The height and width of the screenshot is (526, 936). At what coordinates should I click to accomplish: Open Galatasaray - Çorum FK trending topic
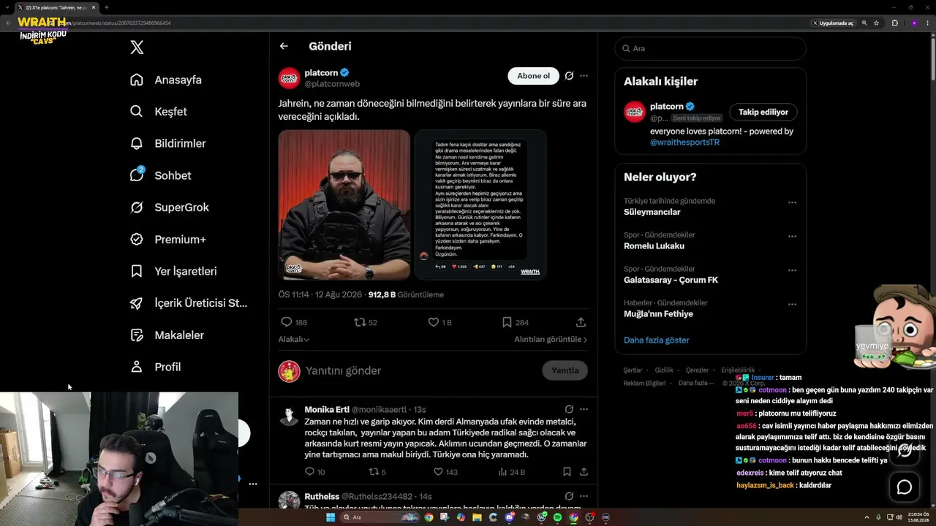point(671,280)
